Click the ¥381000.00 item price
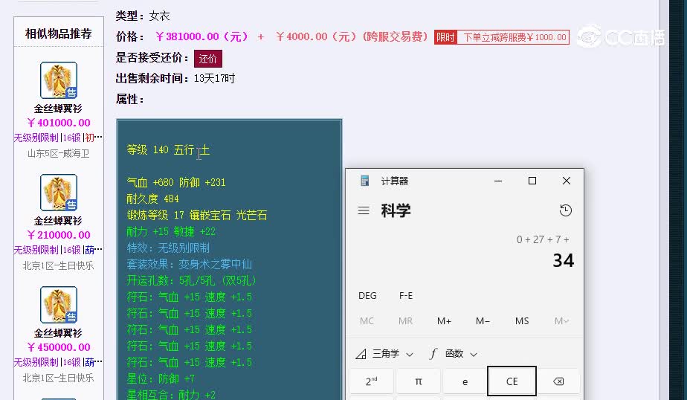 (x=201, y=36)
